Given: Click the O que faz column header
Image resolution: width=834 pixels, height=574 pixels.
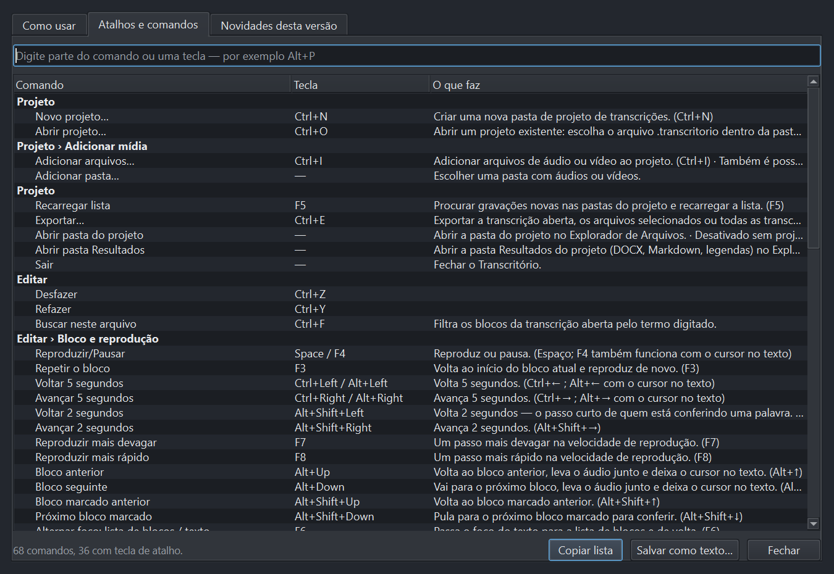Looking at the screenshot, I should click(618, 85).
